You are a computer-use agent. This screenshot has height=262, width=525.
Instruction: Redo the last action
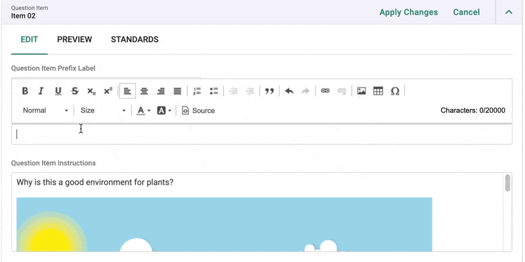305,91
